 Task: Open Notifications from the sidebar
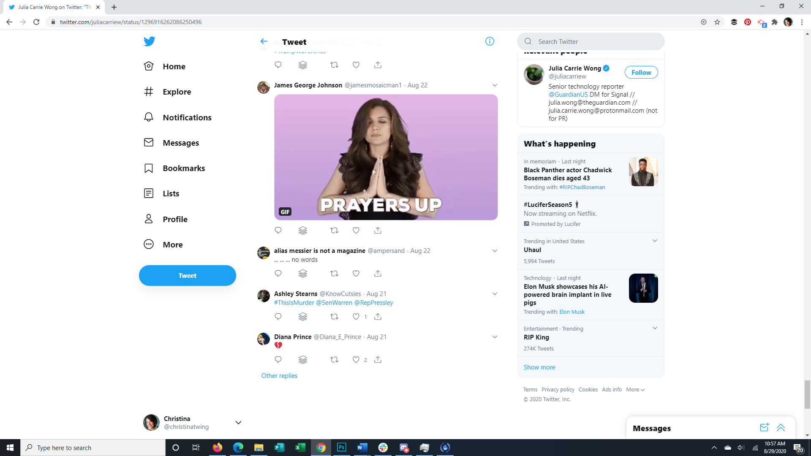point(187,117)
